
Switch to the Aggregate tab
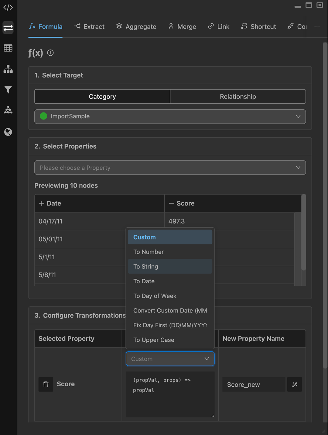136,27
